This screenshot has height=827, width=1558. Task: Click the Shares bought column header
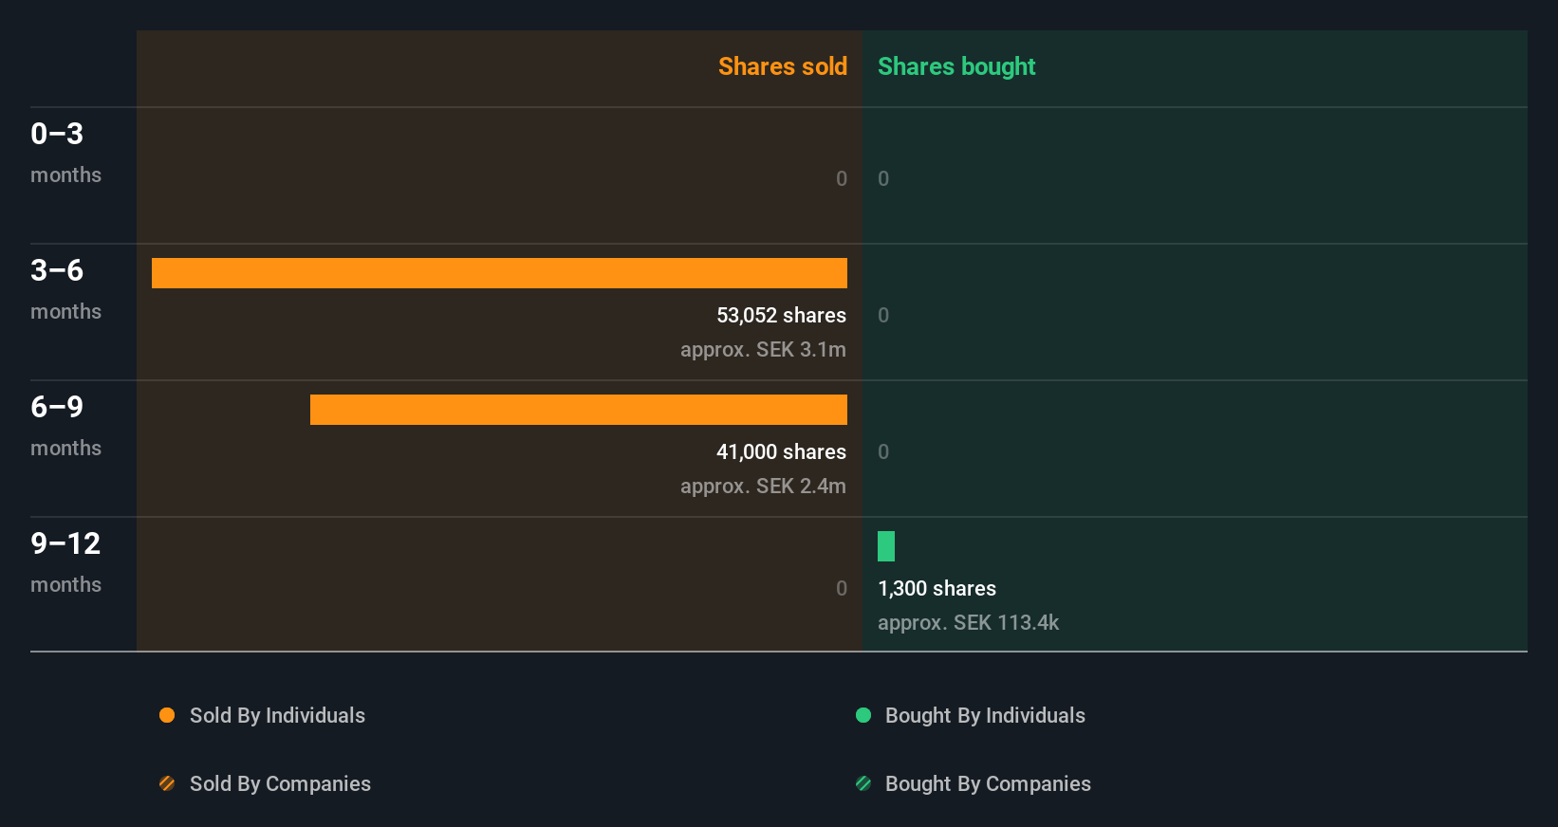(x=956, y=66)
